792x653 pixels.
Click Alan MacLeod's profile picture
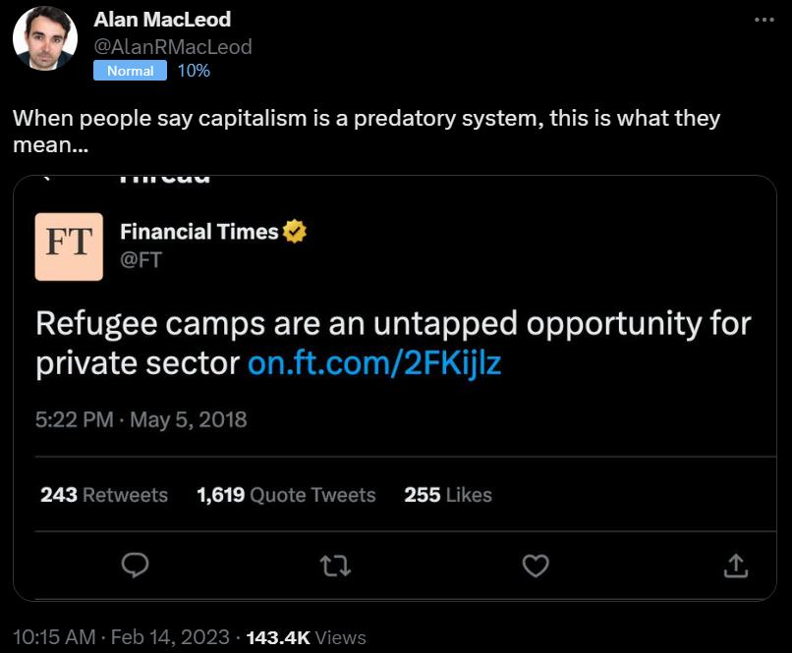[x=47, y=39]
